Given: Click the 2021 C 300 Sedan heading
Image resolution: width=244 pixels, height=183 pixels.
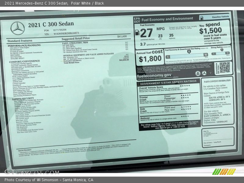Looking at the screenshot, I should click(51, 24).
